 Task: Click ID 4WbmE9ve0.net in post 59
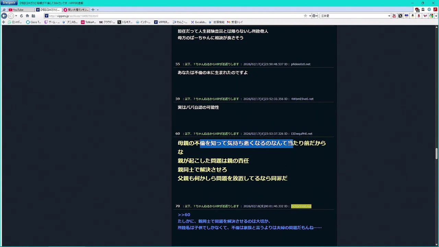(x=302, y=99)
